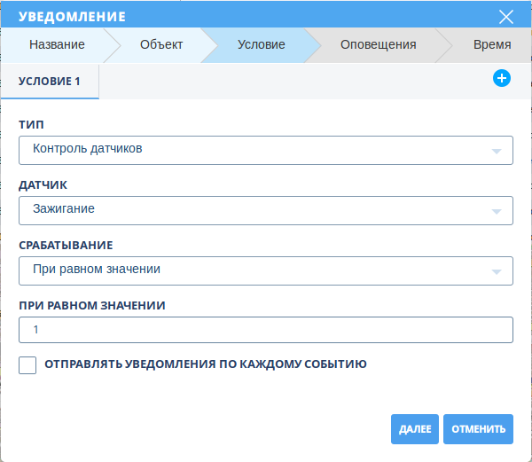Viewport: 532px width, 462px height.
Task: Jump to the Время step
Action: tap(491, 44)
